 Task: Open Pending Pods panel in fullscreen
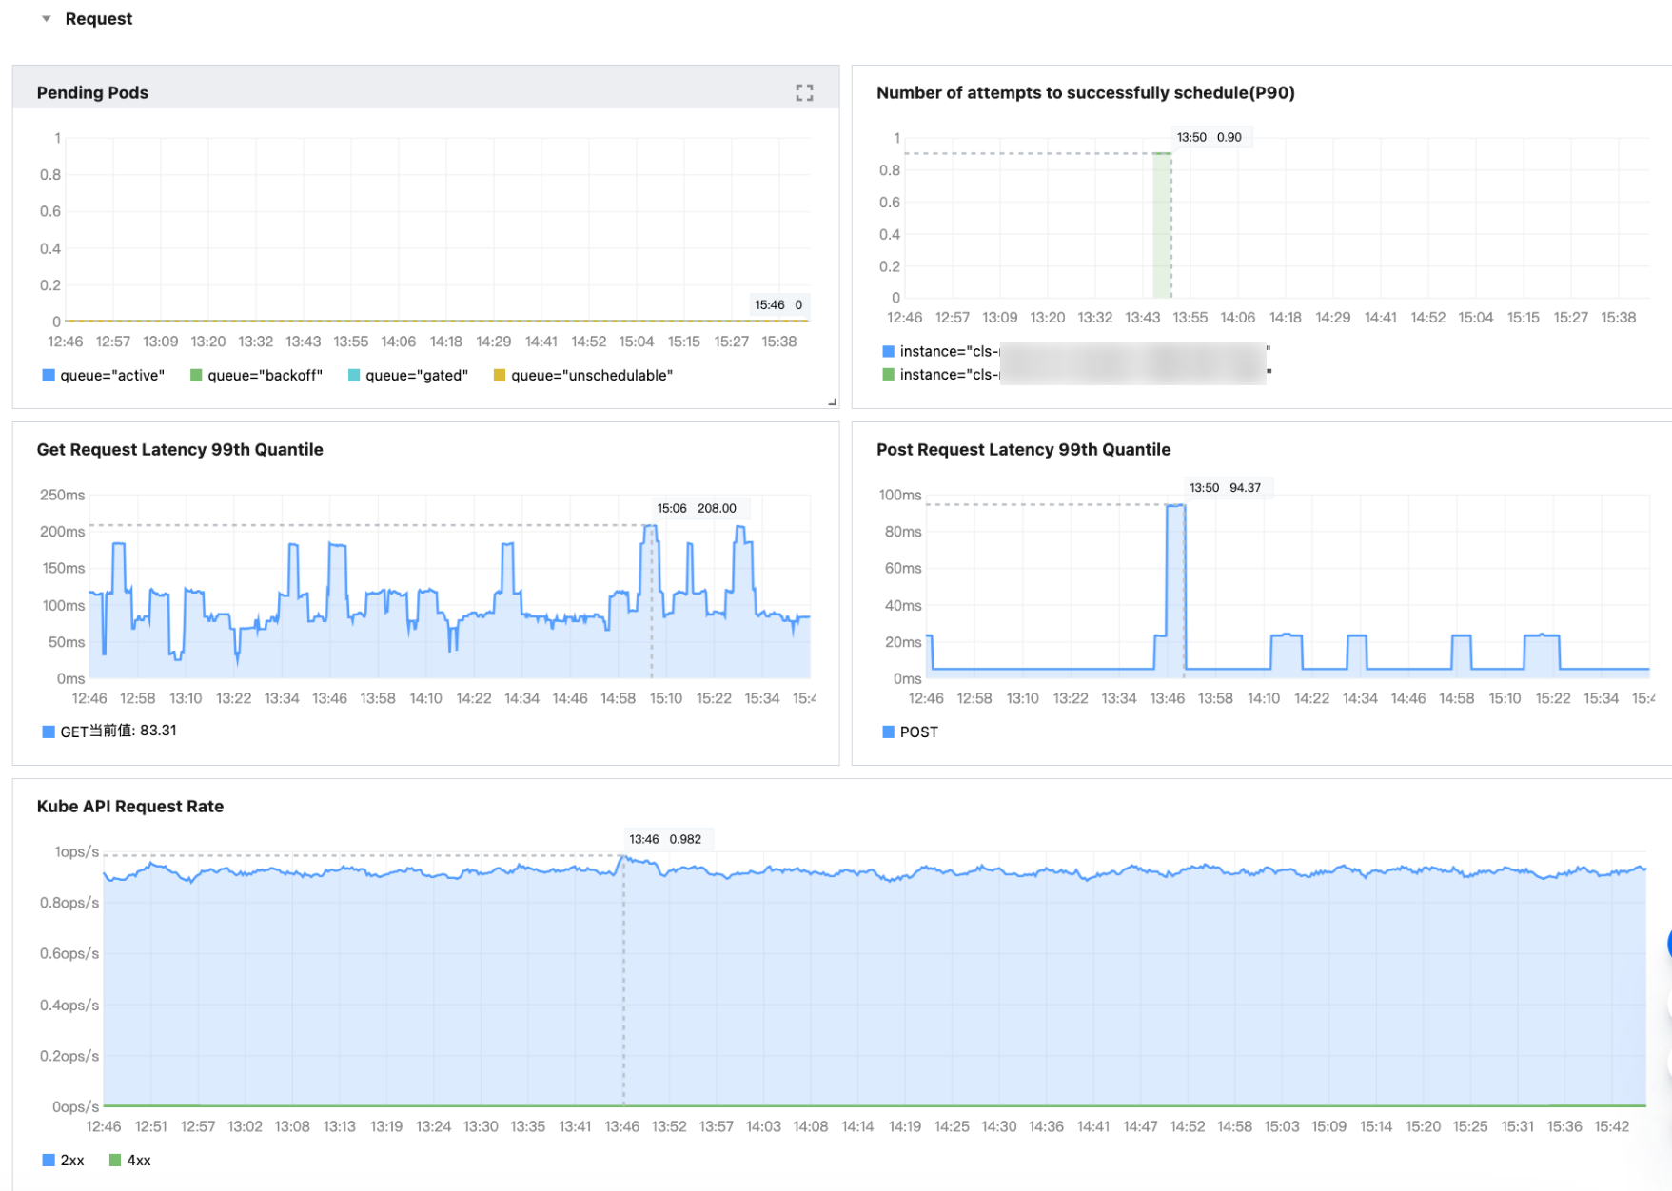[804, 92]
